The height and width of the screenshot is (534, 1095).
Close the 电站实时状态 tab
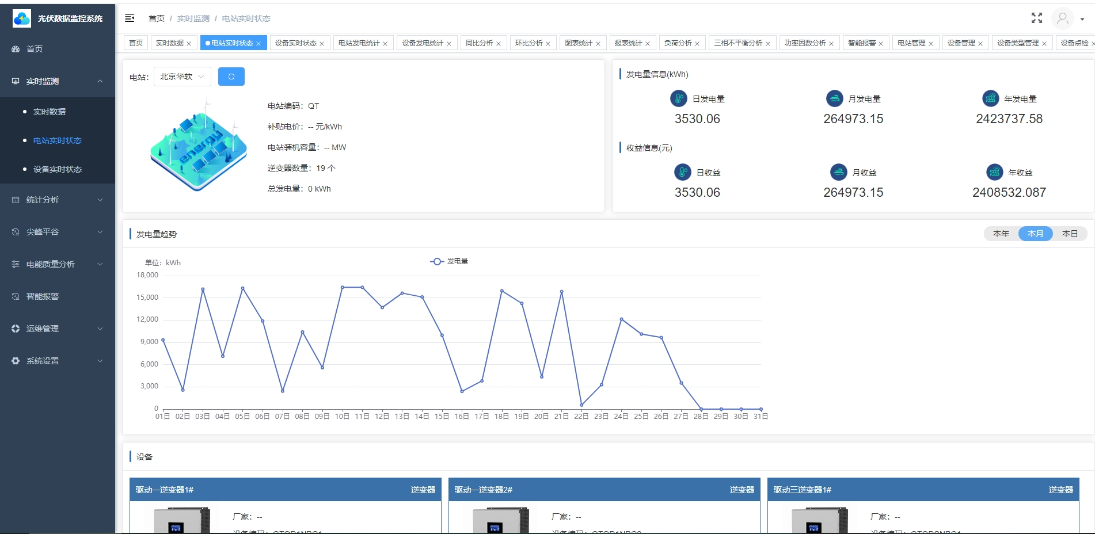click(x=258, y=44)
